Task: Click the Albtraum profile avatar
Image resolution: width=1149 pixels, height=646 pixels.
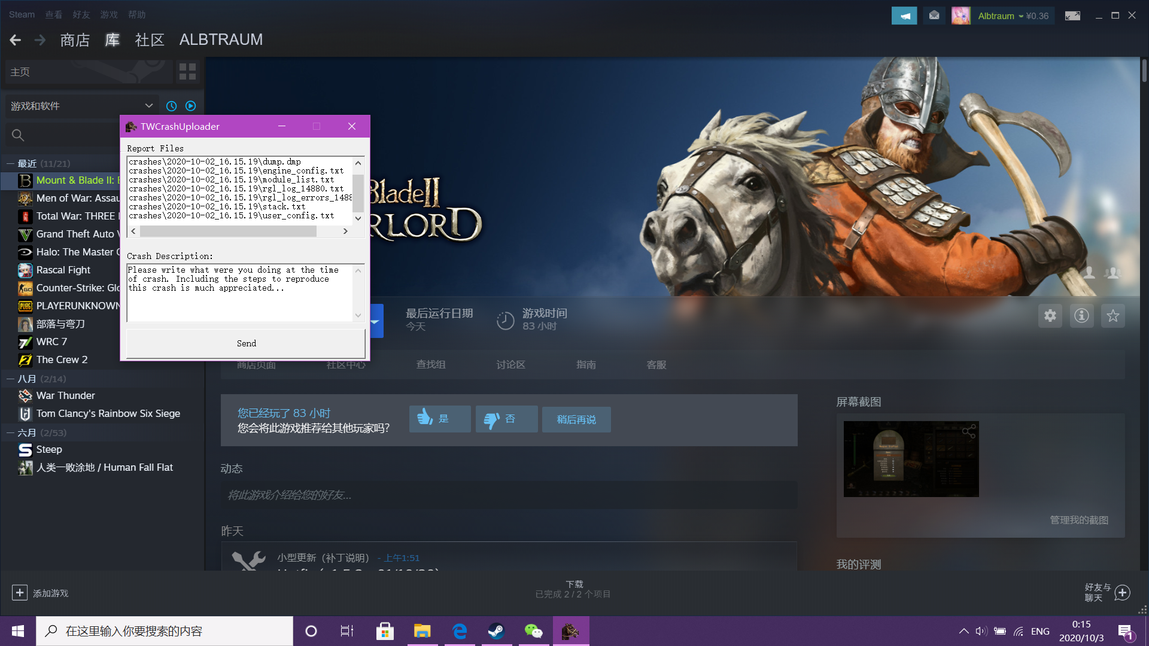Action: pyautogui.click(x=960, y=16)
